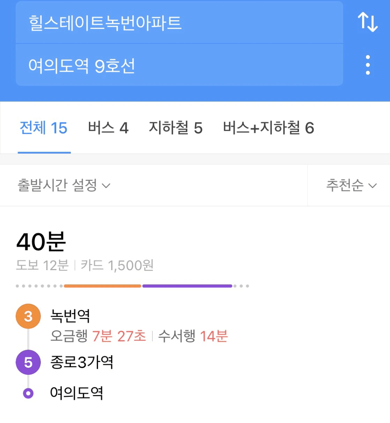Tap the orange Line 3 badge
This screenshot has height=423, width=390.
[x=28, y=316]
